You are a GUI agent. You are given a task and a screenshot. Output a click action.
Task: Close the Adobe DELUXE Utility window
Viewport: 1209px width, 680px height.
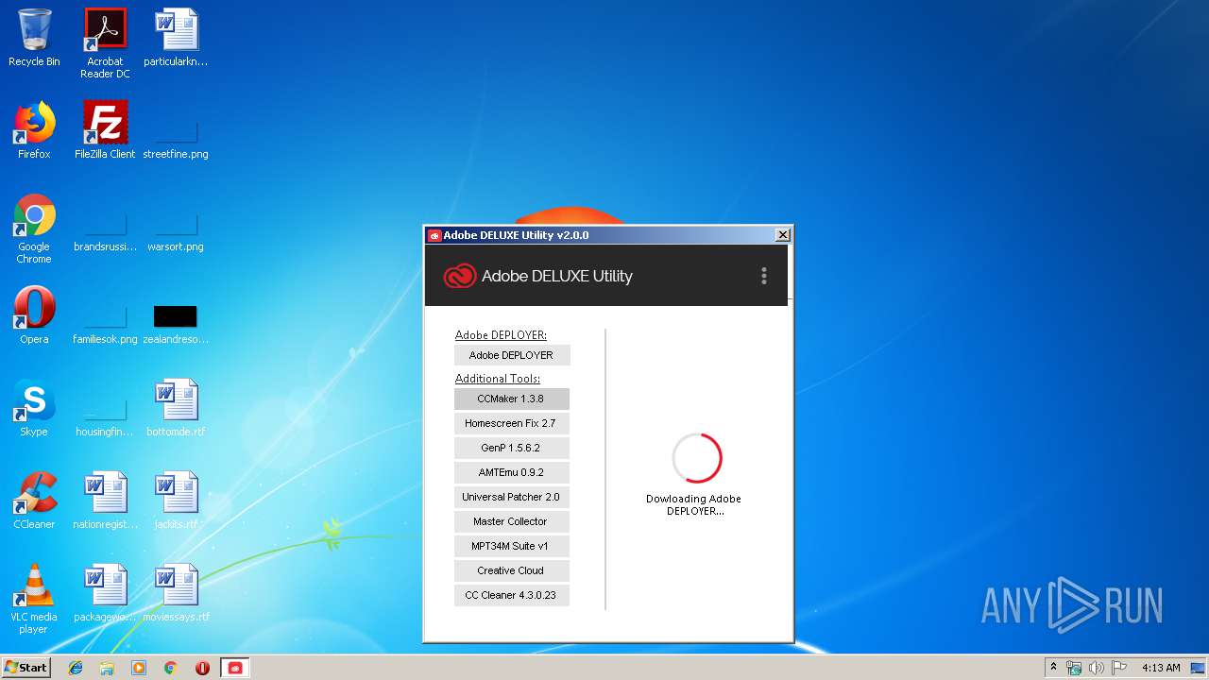tap(782, 234)
